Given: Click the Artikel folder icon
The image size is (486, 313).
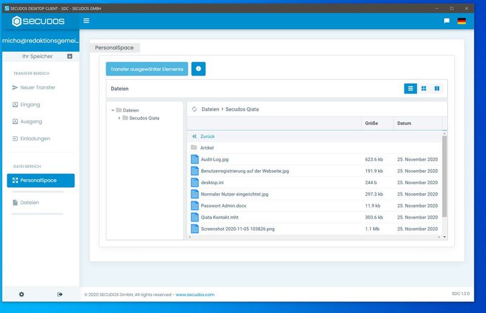Looking at the screenshot, I should coord(194,147).
